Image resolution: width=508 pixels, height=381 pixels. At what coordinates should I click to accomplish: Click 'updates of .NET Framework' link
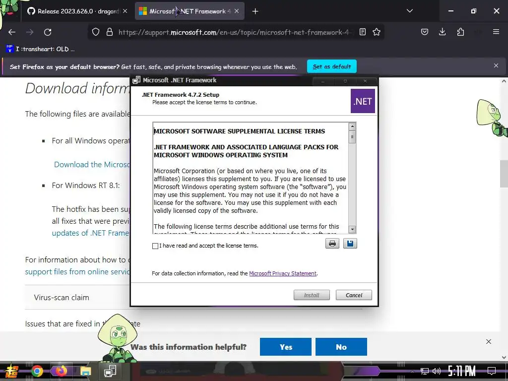tap(91, 233)
